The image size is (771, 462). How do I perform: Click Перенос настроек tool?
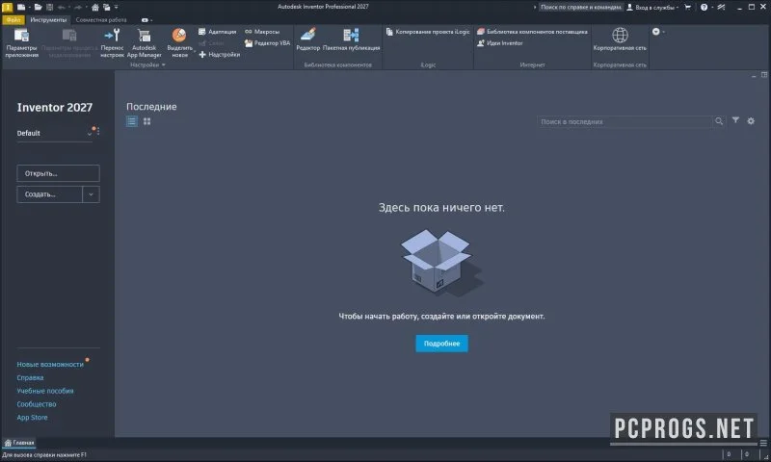(x=112, y=43)
